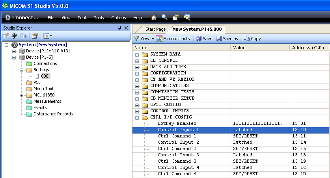Expand the CT AND VT RATIOS group
The image size is (330, 178).
pos(137,80)
